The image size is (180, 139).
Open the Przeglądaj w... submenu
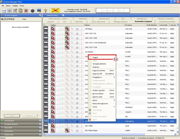coord(102,77)
